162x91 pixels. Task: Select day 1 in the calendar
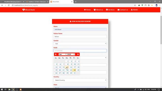67,61
